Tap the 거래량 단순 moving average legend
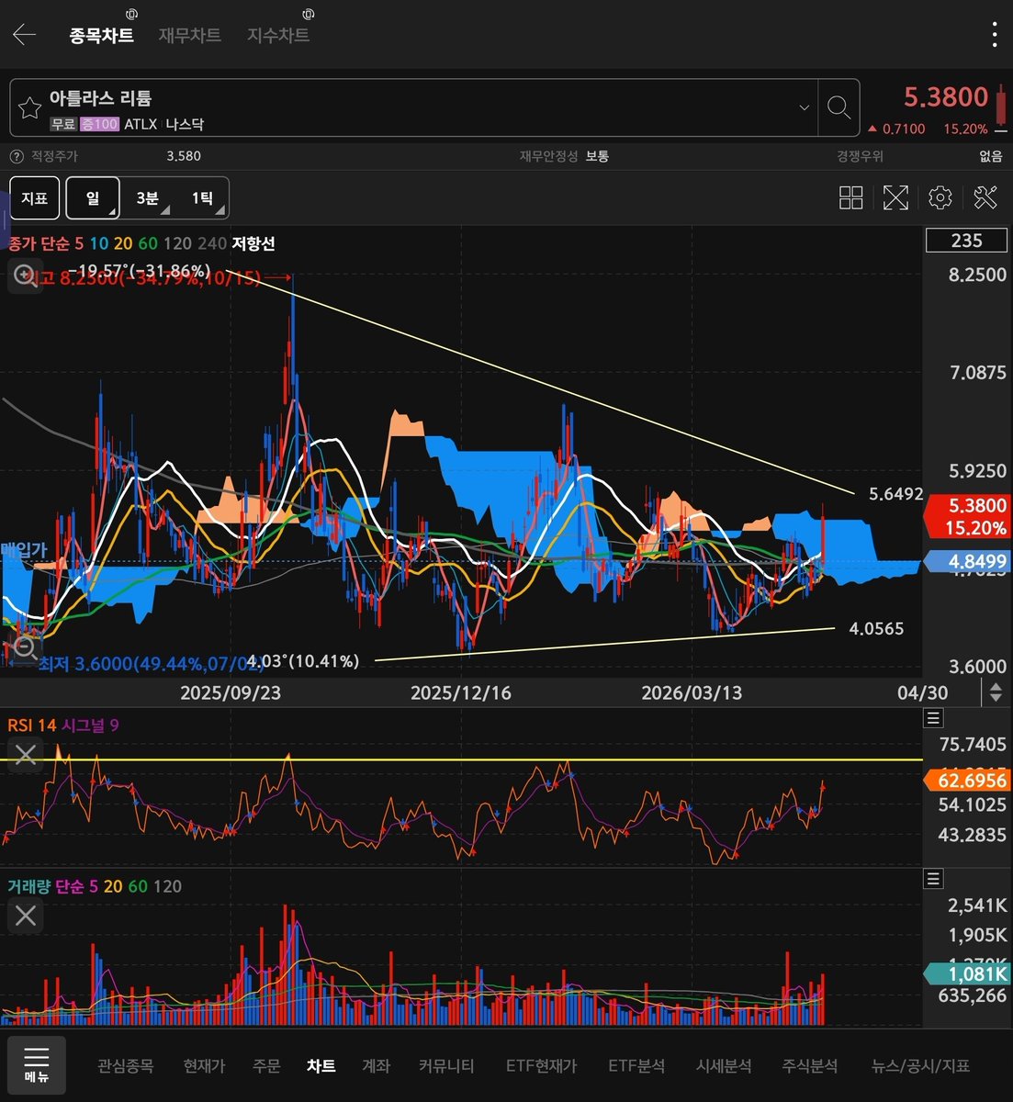The image size is (1013, 1102). tap(95, 886)
